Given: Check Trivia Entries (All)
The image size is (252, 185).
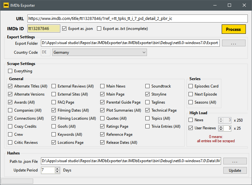Looking at the screenshot, I should 147,126.
